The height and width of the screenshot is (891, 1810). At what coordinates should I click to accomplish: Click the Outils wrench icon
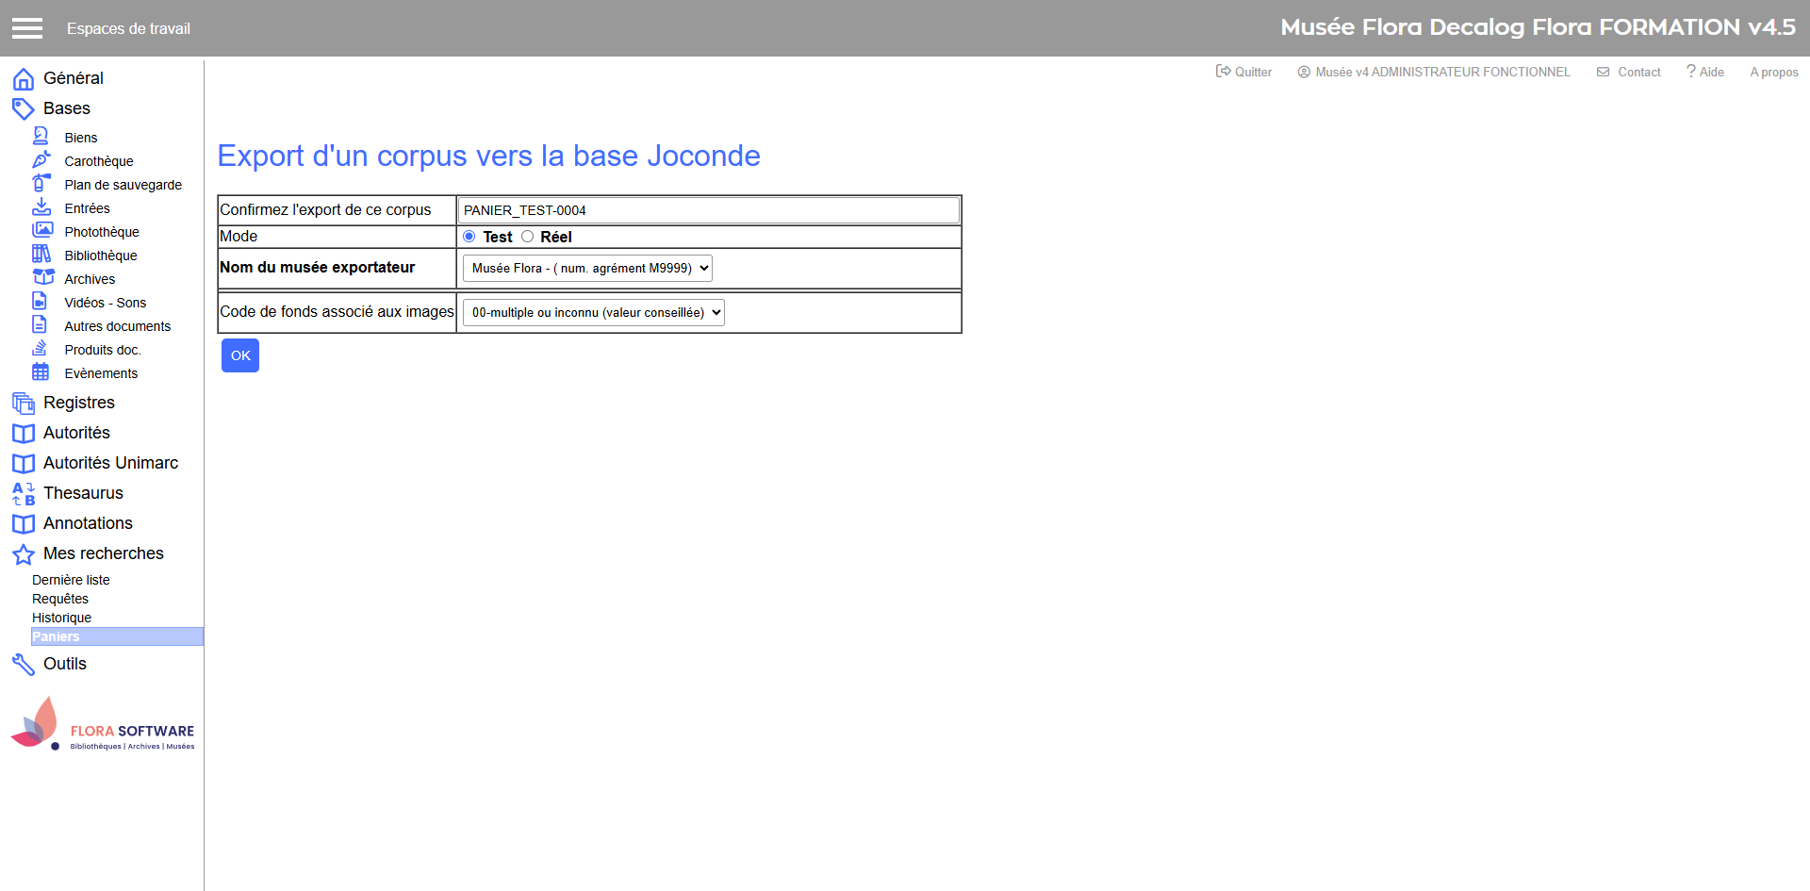tap(24, 664)
